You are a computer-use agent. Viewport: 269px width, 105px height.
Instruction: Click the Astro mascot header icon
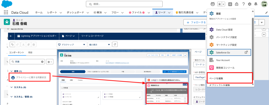(x=213, y=4)
